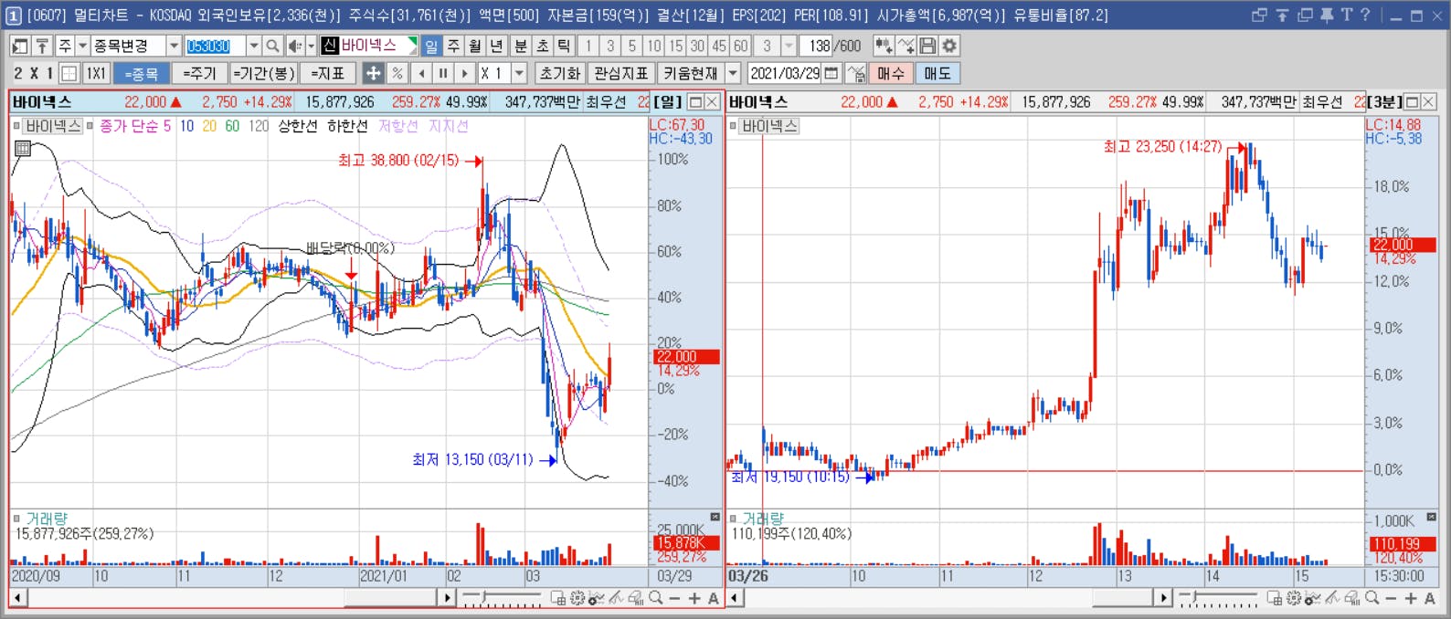Click the left chart zoom slider

[503, 598]
